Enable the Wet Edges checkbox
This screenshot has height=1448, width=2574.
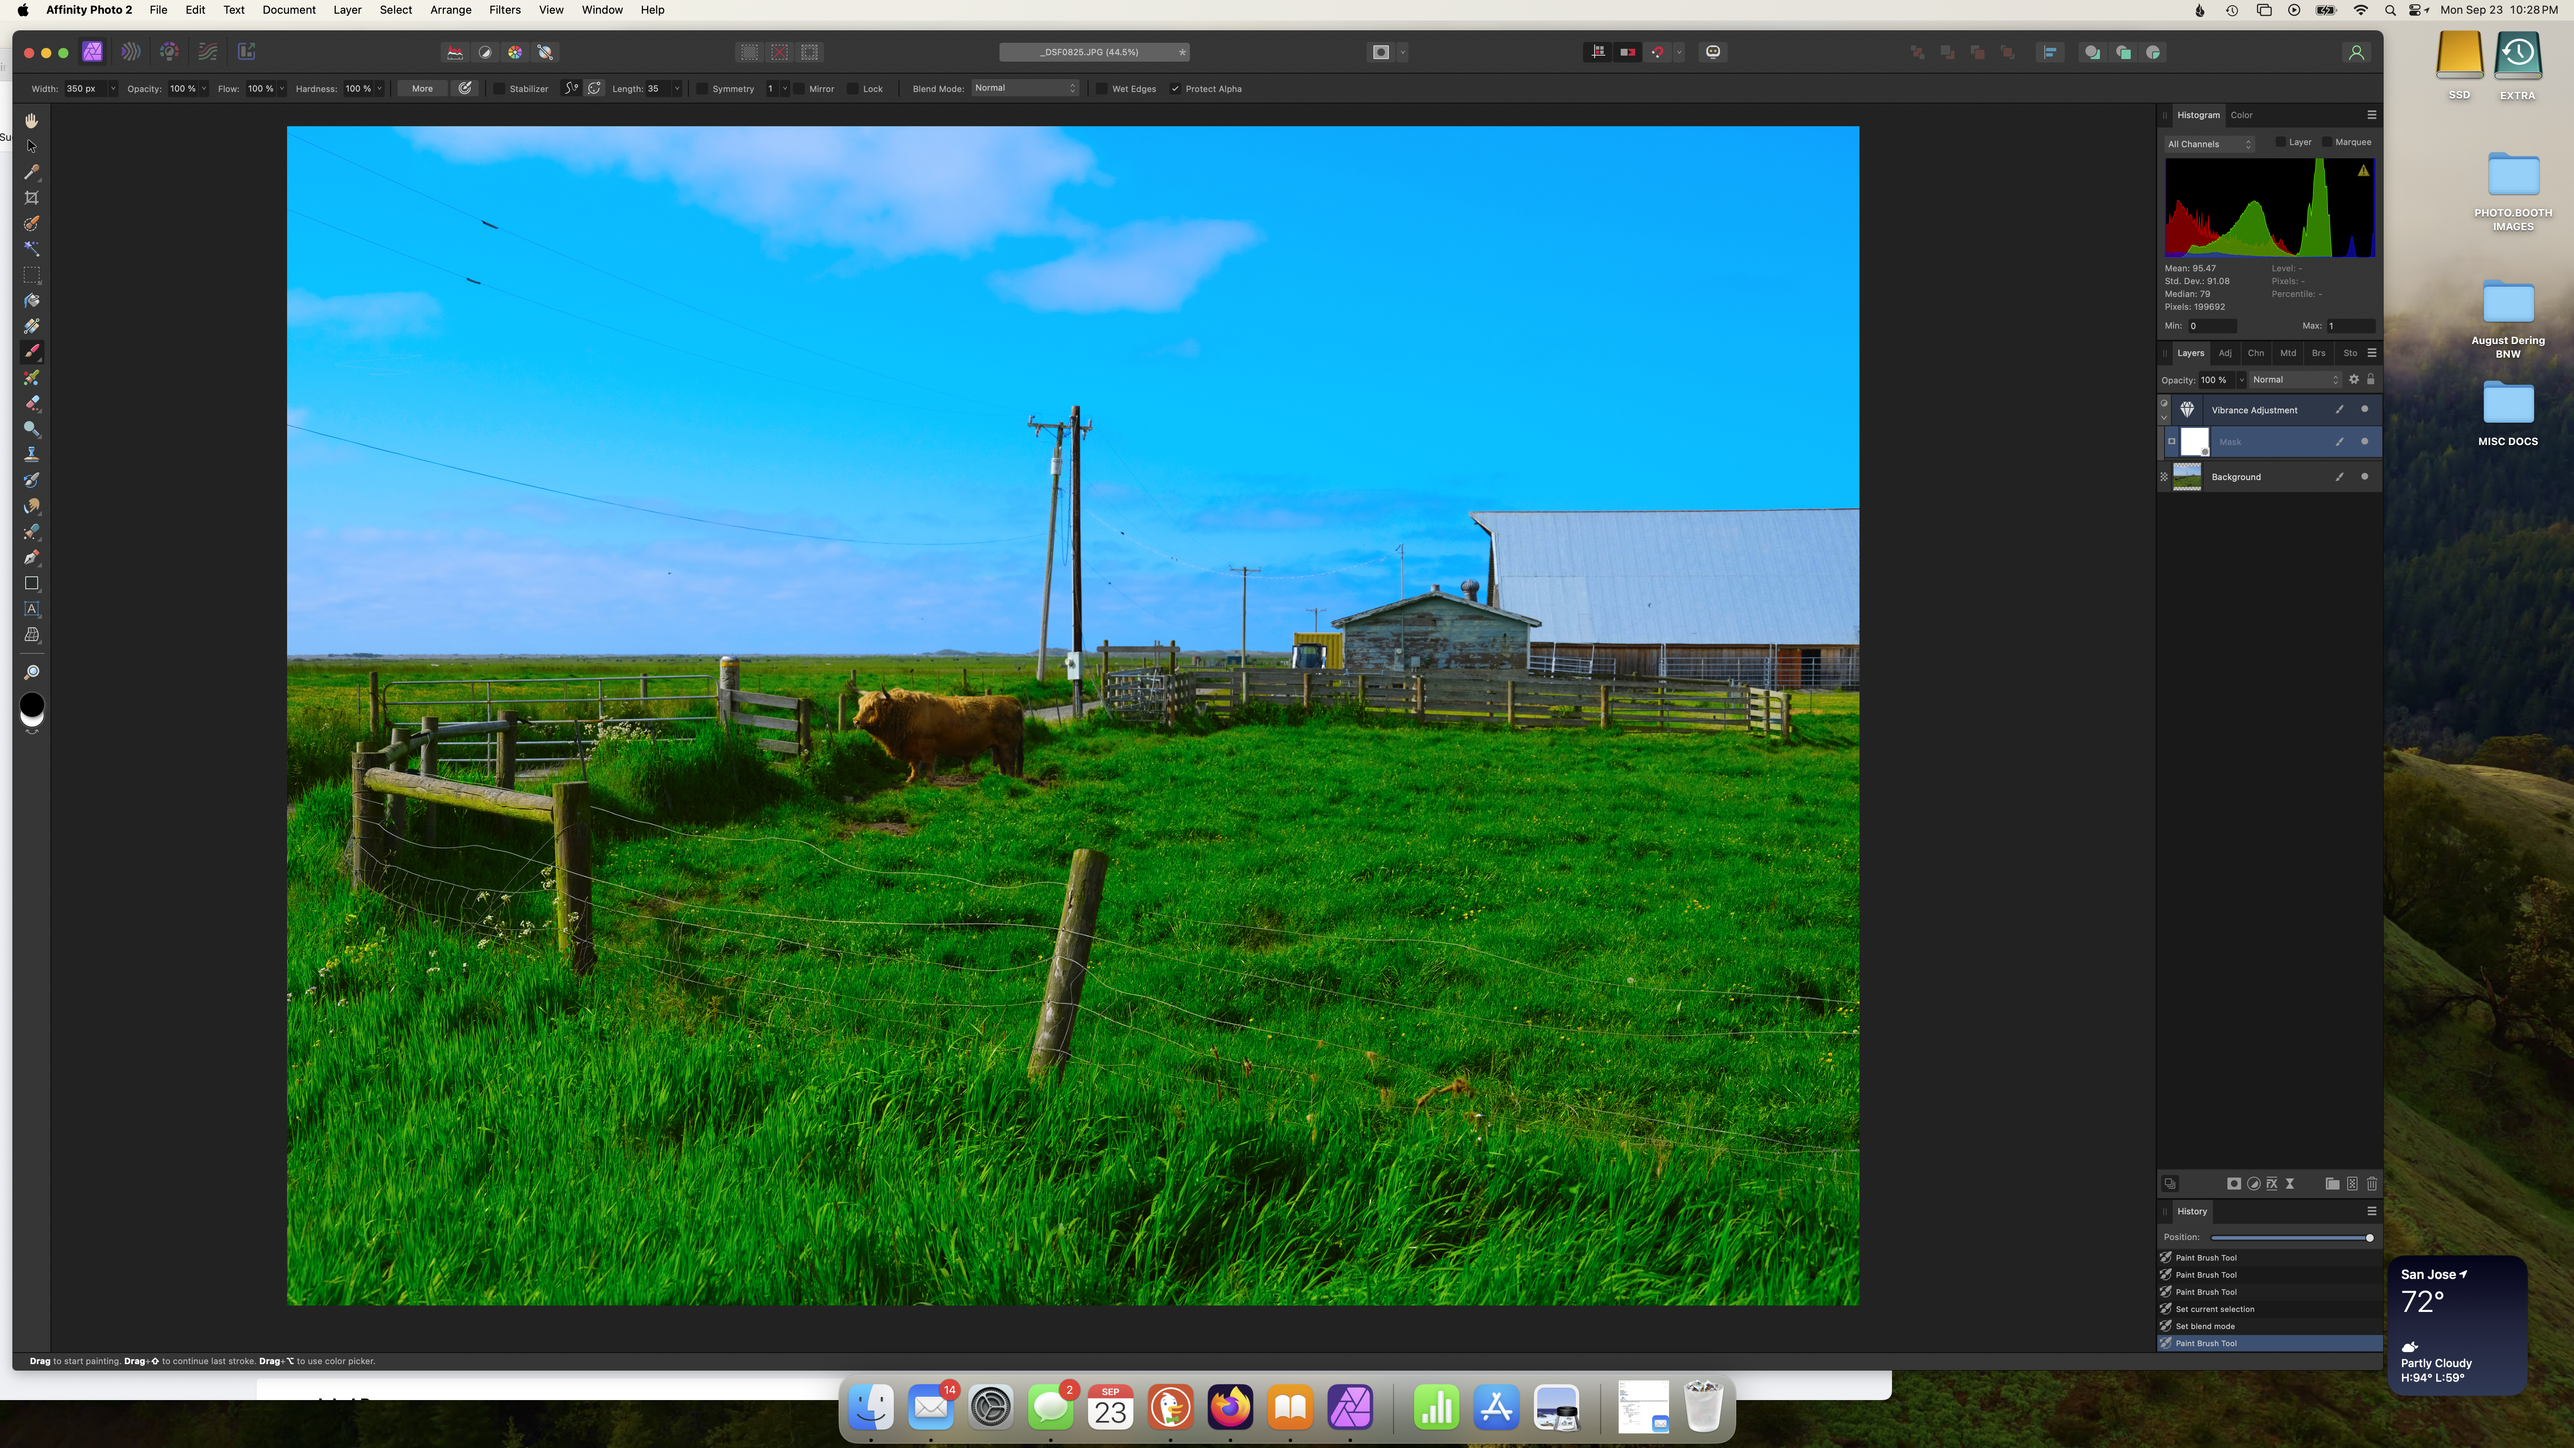[x=1101, y=89]
